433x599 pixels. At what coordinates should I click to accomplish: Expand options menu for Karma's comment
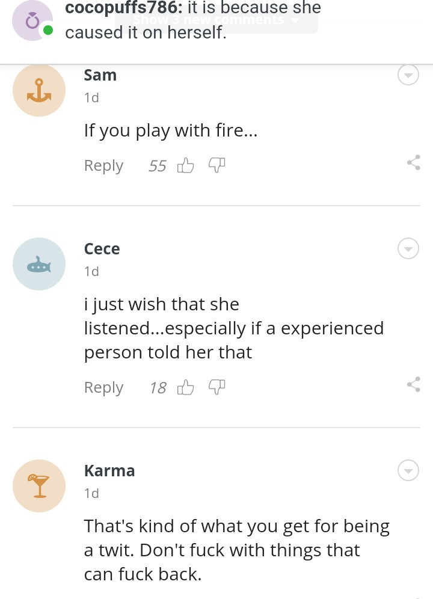click(408, 470)
